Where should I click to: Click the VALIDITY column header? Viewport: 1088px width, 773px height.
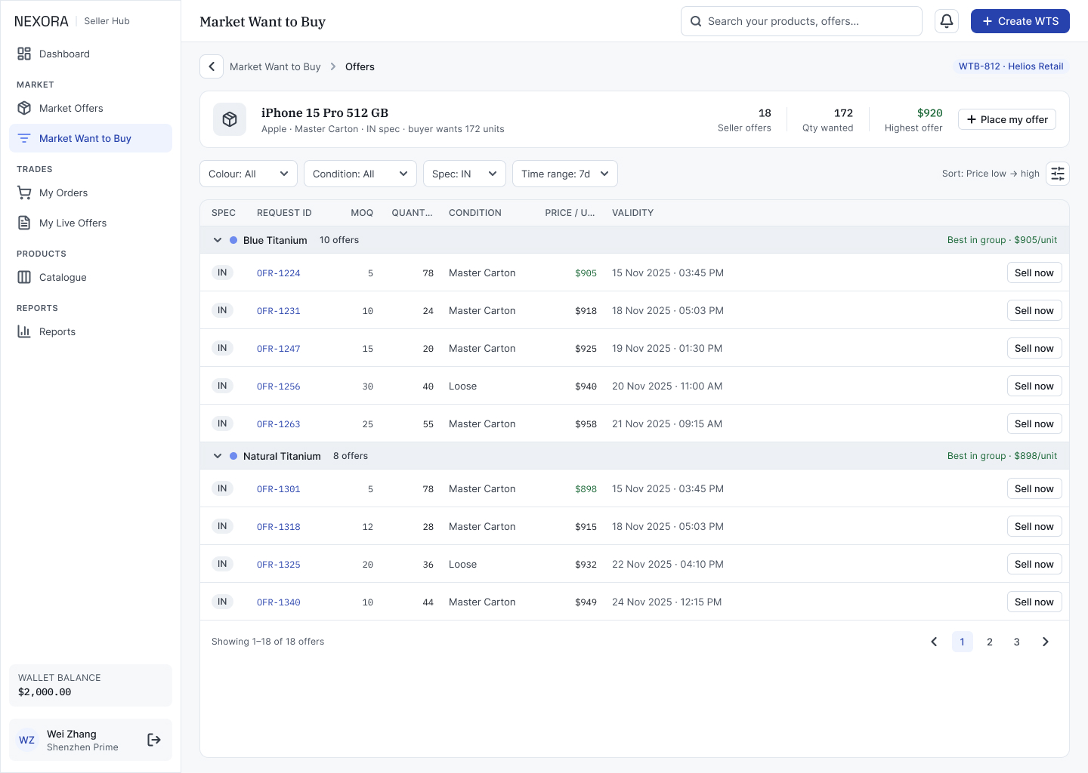pyautogui.click(x=633, y=213)
